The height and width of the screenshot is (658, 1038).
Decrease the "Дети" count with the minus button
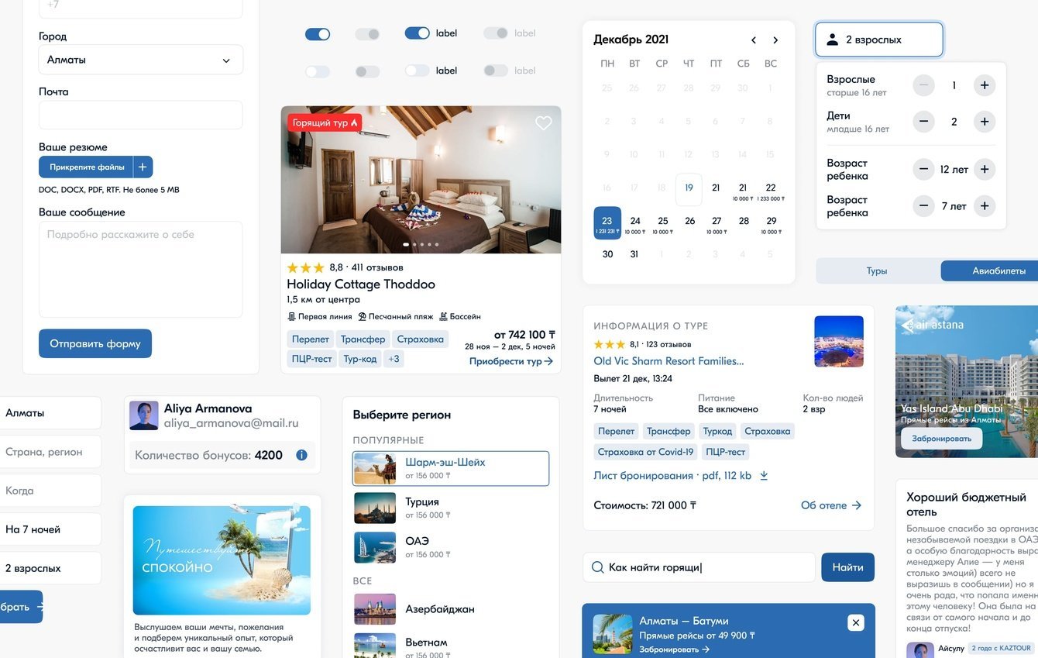[923, 122]
